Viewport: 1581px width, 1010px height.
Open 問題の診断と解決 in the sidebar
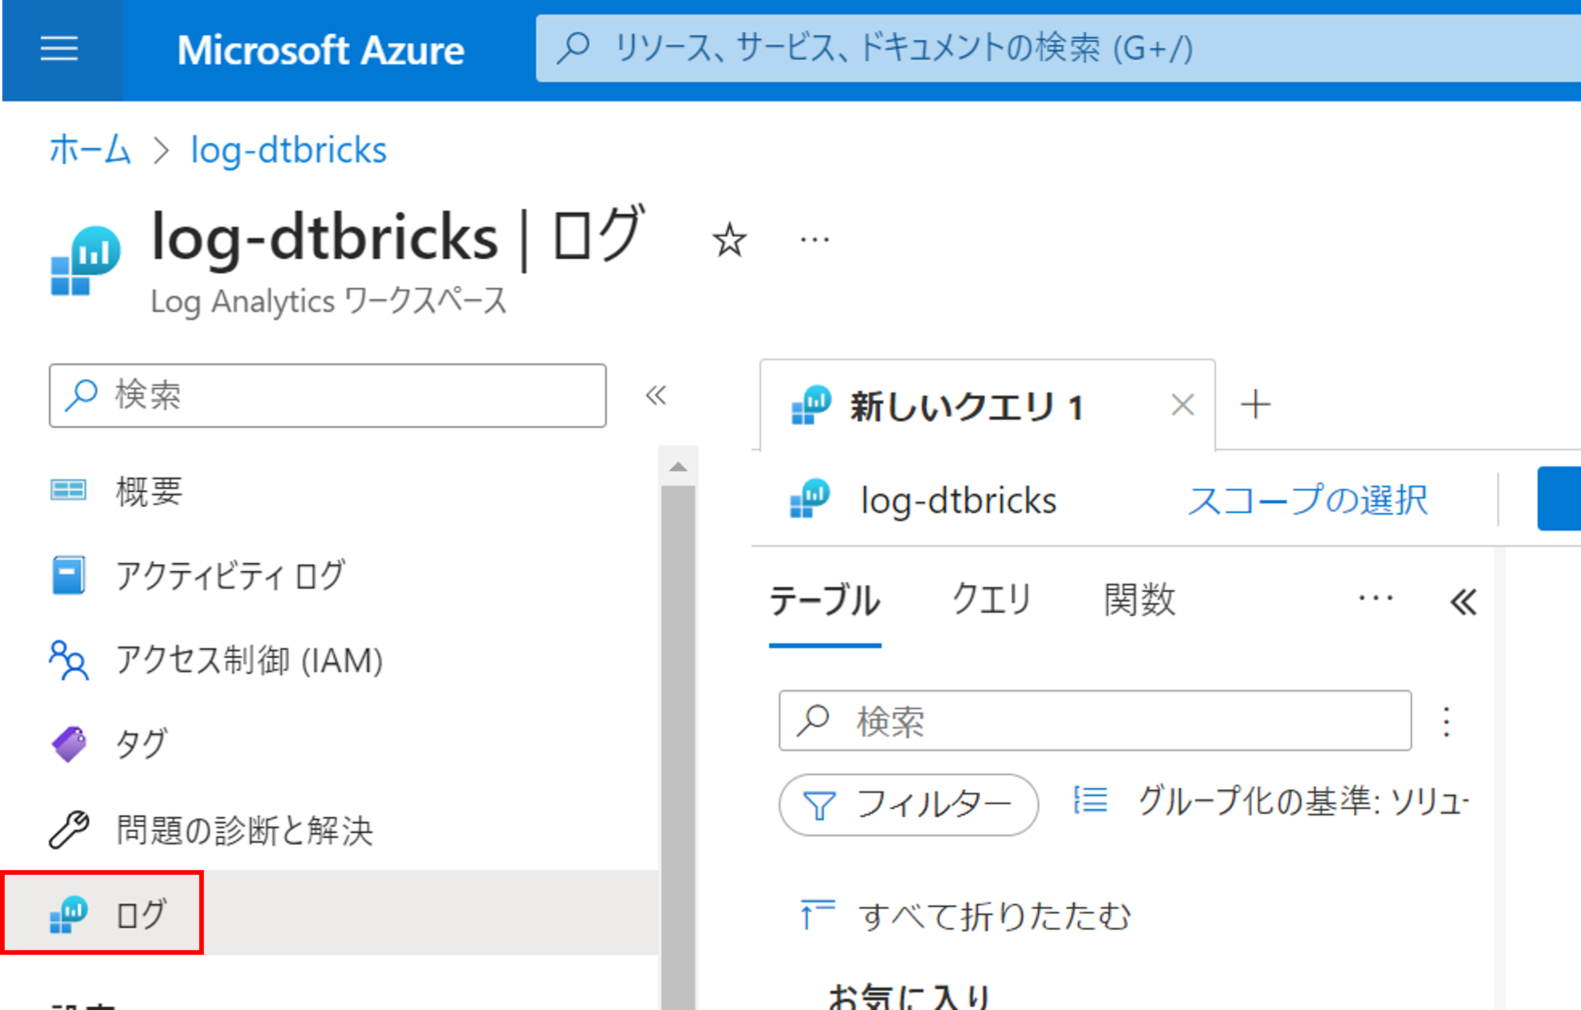[x=244, y=829]
